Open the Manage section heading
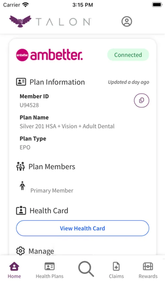The width and height of the screenshot is (165, 294). tap(41, 251)
